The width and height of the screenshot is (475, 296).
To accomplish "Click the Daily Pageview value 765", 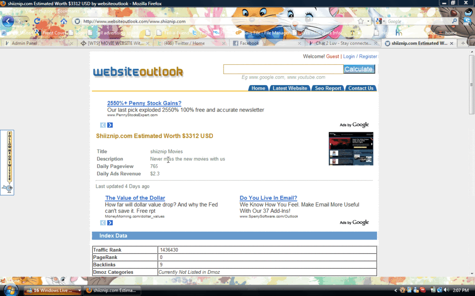I will pyautogui.click(x=154, y=166).
